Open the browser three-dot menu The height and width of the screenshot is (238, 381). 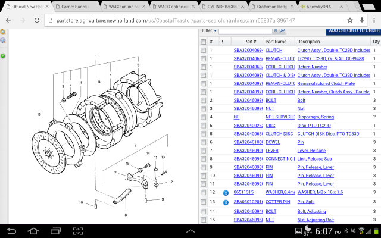(374, 20)
